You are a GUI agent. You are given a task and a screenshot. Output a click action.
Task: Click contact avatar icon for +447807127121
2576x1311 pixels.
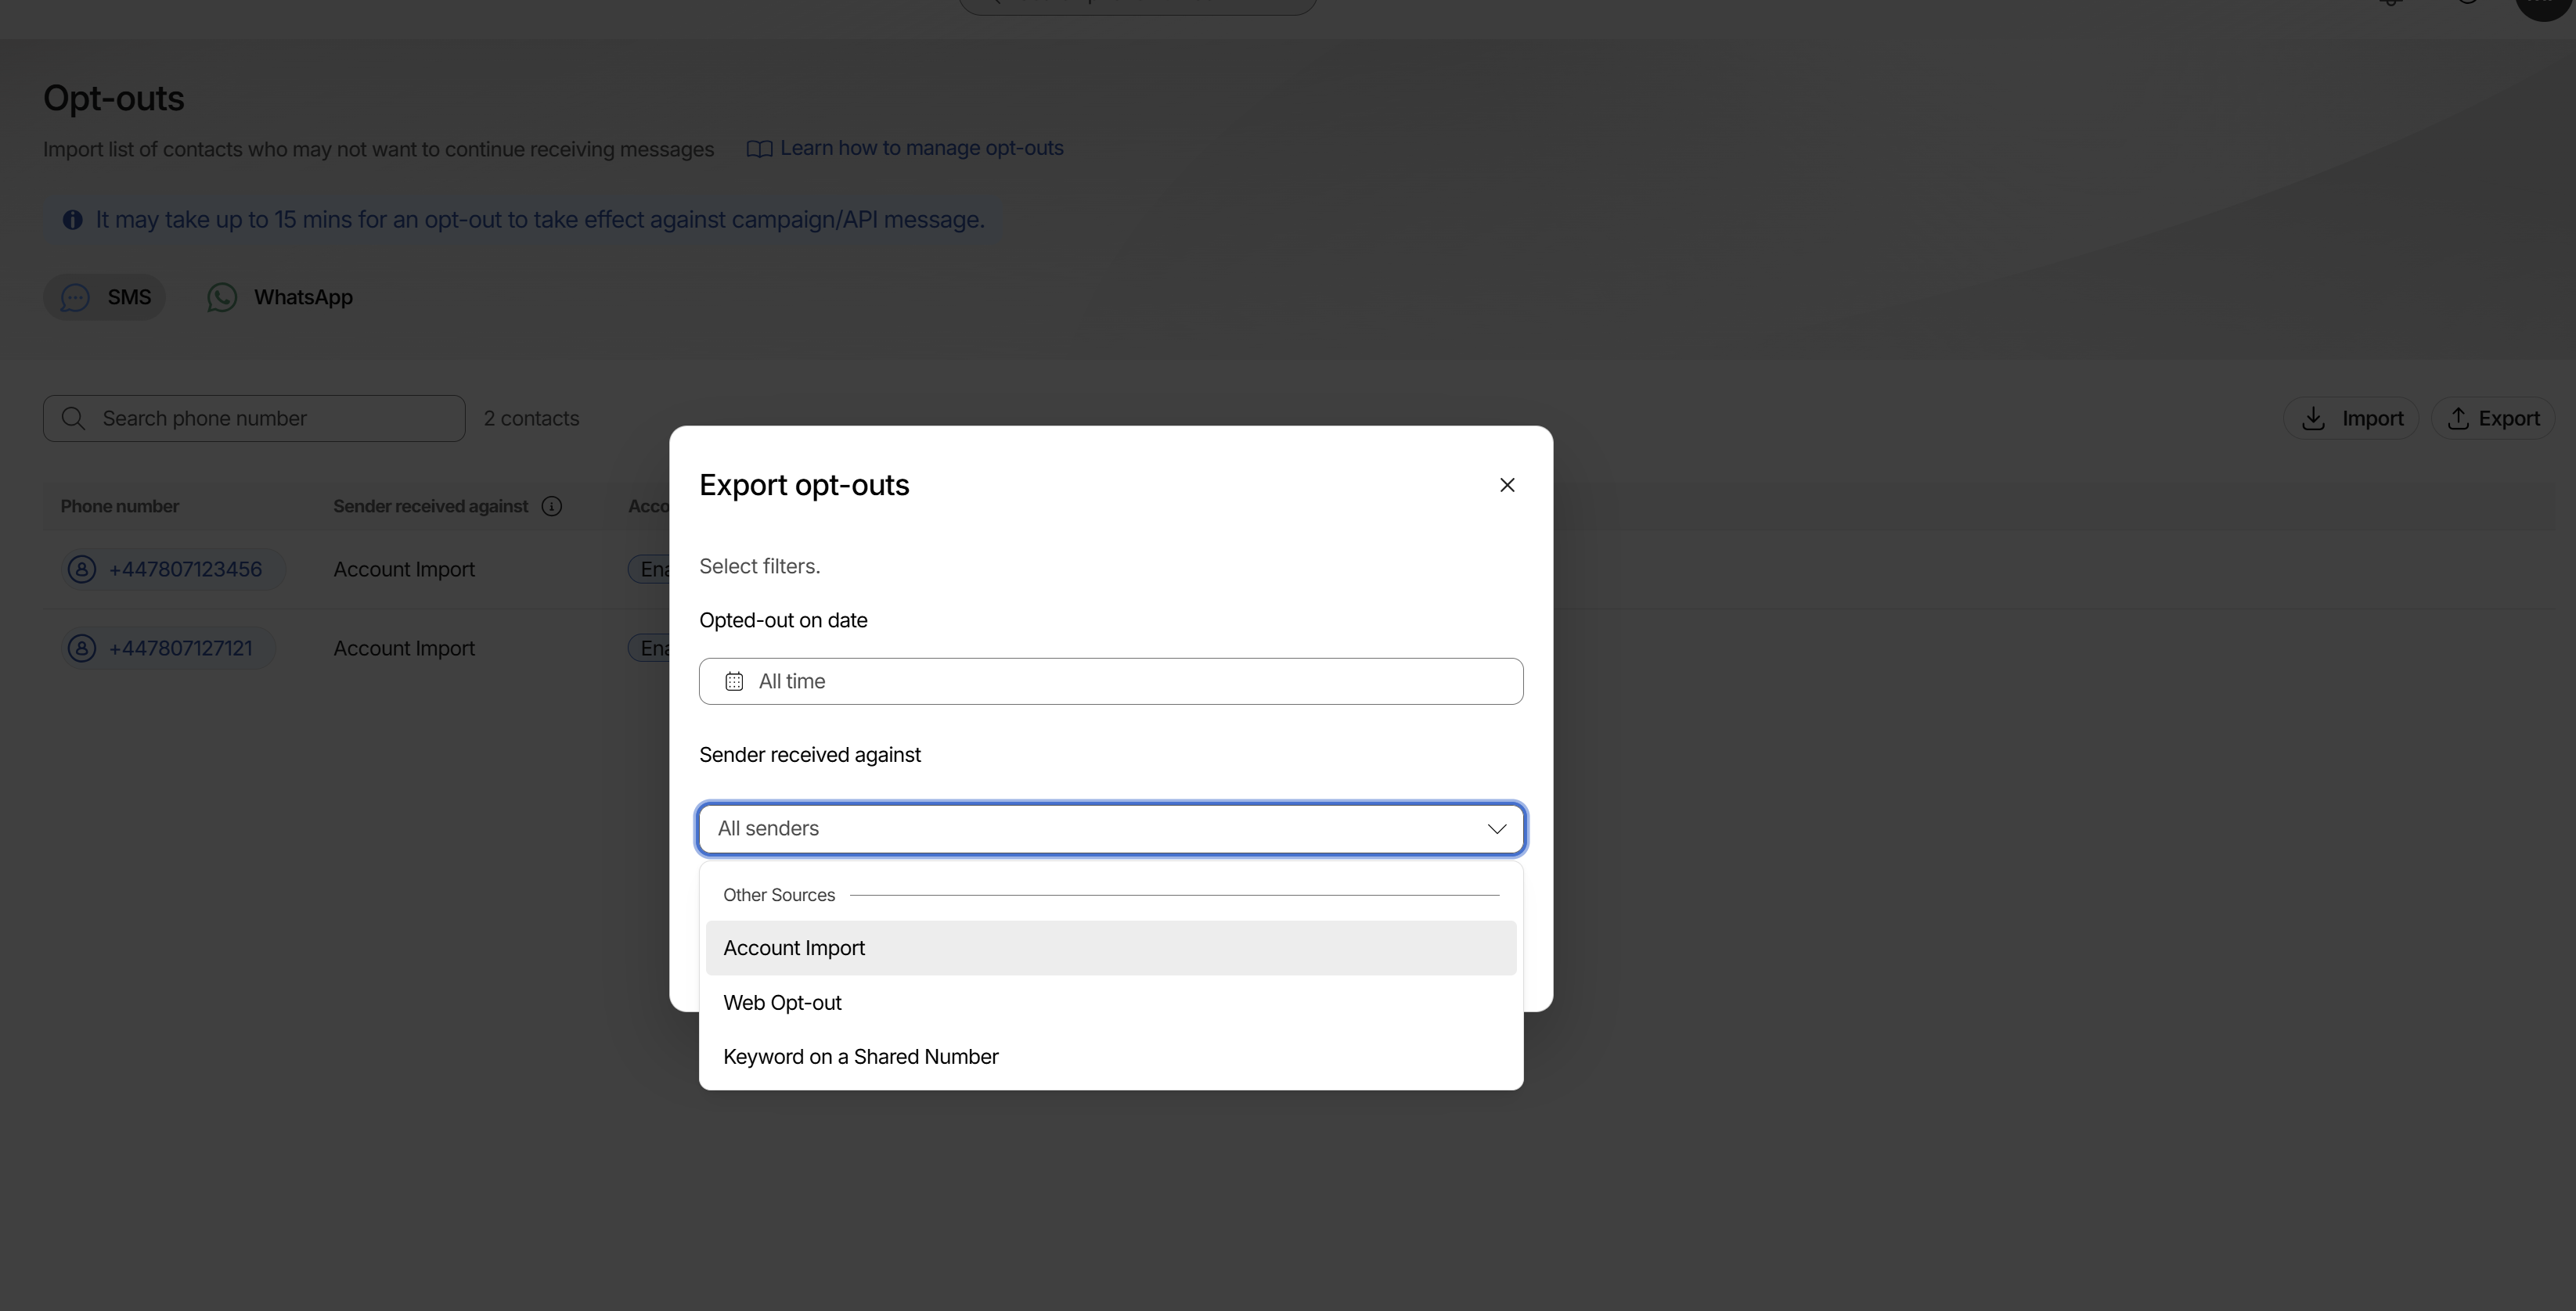(82, 648)
